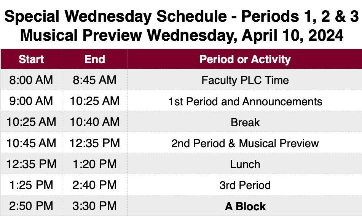This screenshot has width=362, height=216.
Task: Select the 3rd Period activity cell
Action: click(x=245, y=185)
